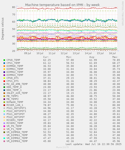Select the HDD_TEMP_0 legend label
The width and height of the screenshot is (125, 150).
pyautogui.click(x=14, y=87)
